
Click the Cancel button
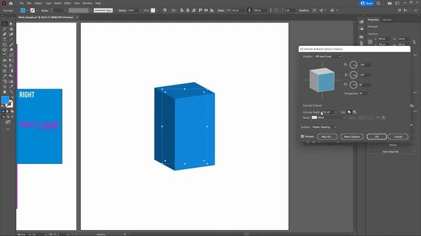398,136
